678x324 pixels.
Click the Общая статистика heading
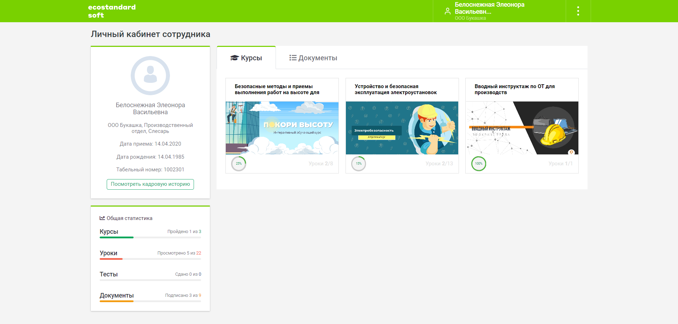click(x=130, y=218)
